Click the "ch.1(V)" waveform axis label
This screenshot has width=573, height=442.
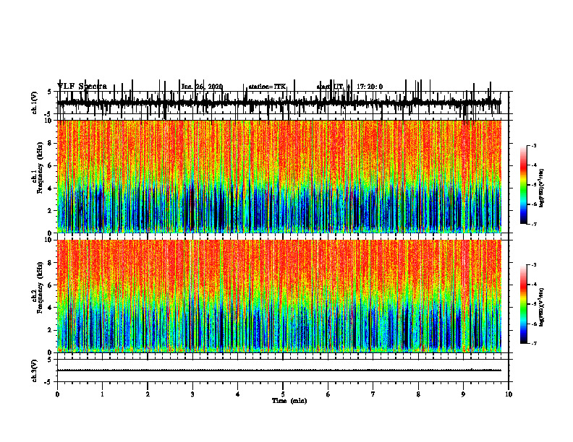click(x=35, y=103)
